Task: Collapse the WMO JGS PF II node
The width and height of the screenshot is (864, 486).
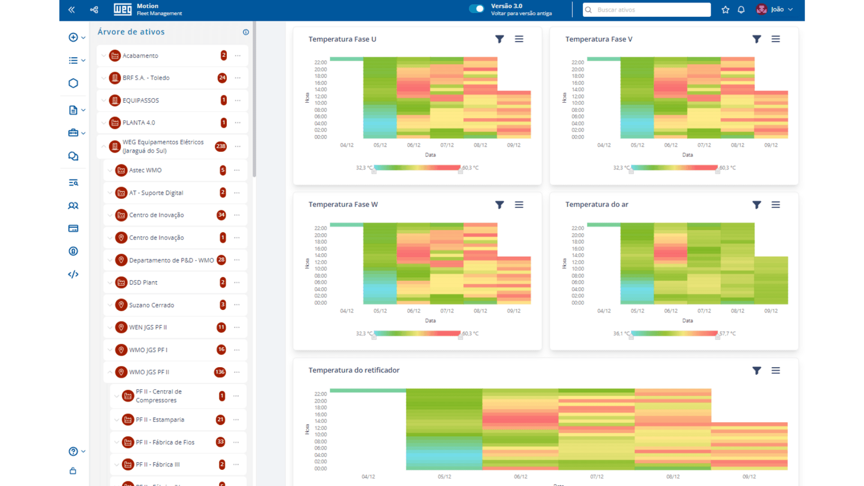Action: 110,372
